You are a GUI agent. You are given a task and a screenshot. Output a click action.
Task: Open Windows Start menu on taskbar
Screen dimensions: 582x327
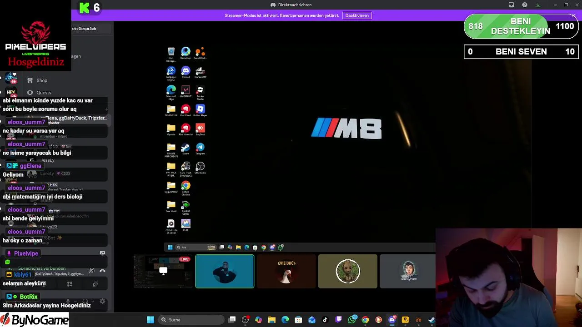coord(150,320)
